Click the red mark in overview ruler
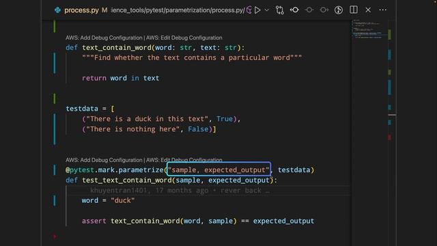The image size is (437, 246). 390,137
